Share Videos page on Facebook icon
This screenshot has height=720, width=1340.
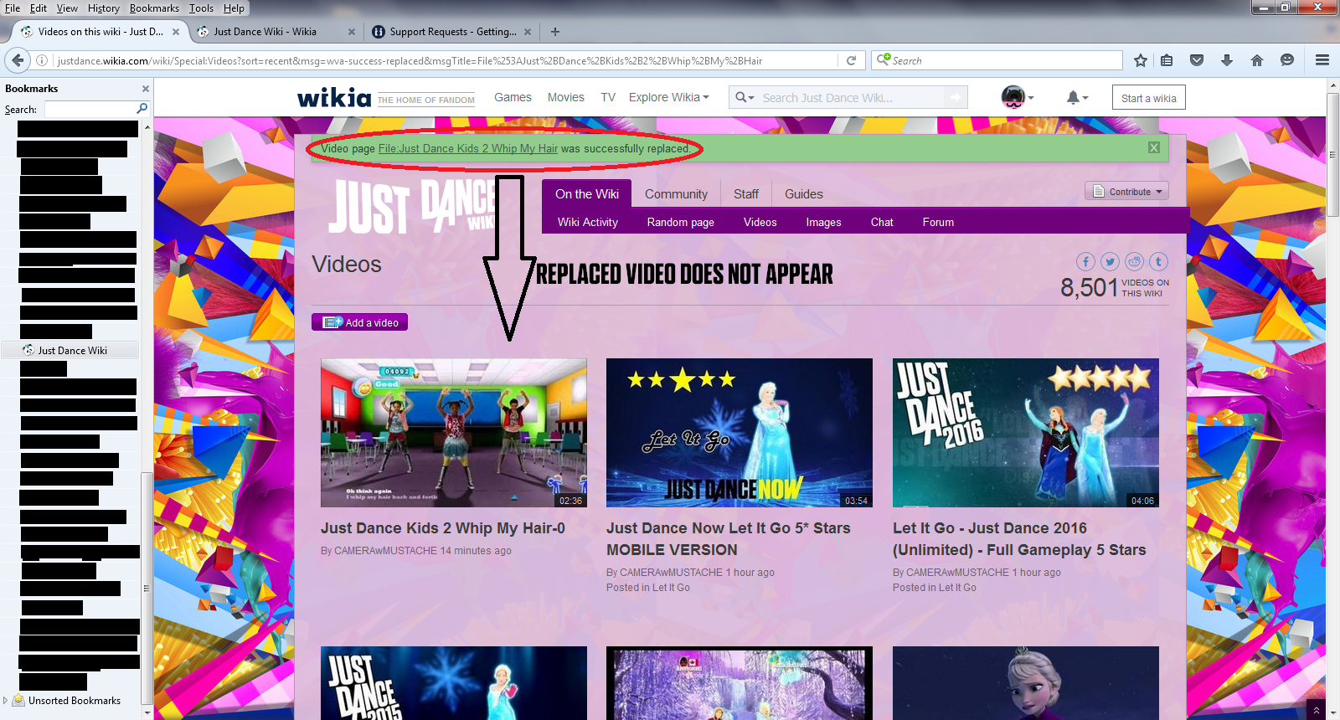(1085, 262)
